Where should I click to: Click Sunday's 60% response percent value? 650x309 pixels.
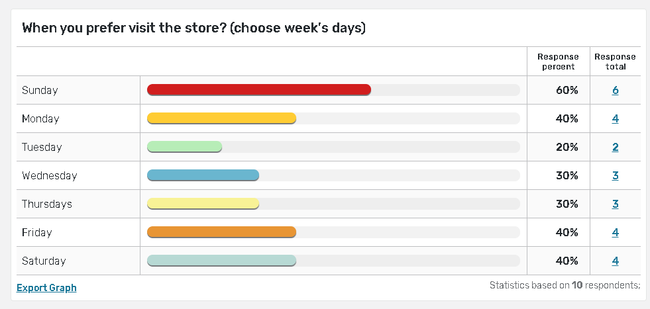pos(567,90)
